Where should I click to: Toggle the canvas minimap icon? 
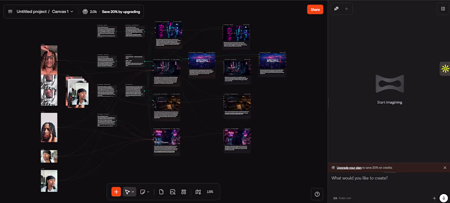click(x=198, y=192)
